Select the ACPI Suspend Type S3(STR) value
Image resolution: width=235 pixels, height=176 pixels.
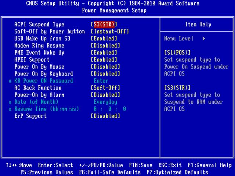[104, 25]
